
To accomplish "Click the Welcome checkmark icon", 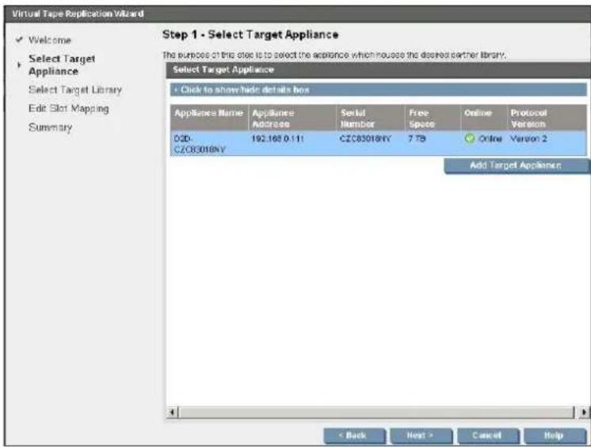I will click(x=19, y=40).
